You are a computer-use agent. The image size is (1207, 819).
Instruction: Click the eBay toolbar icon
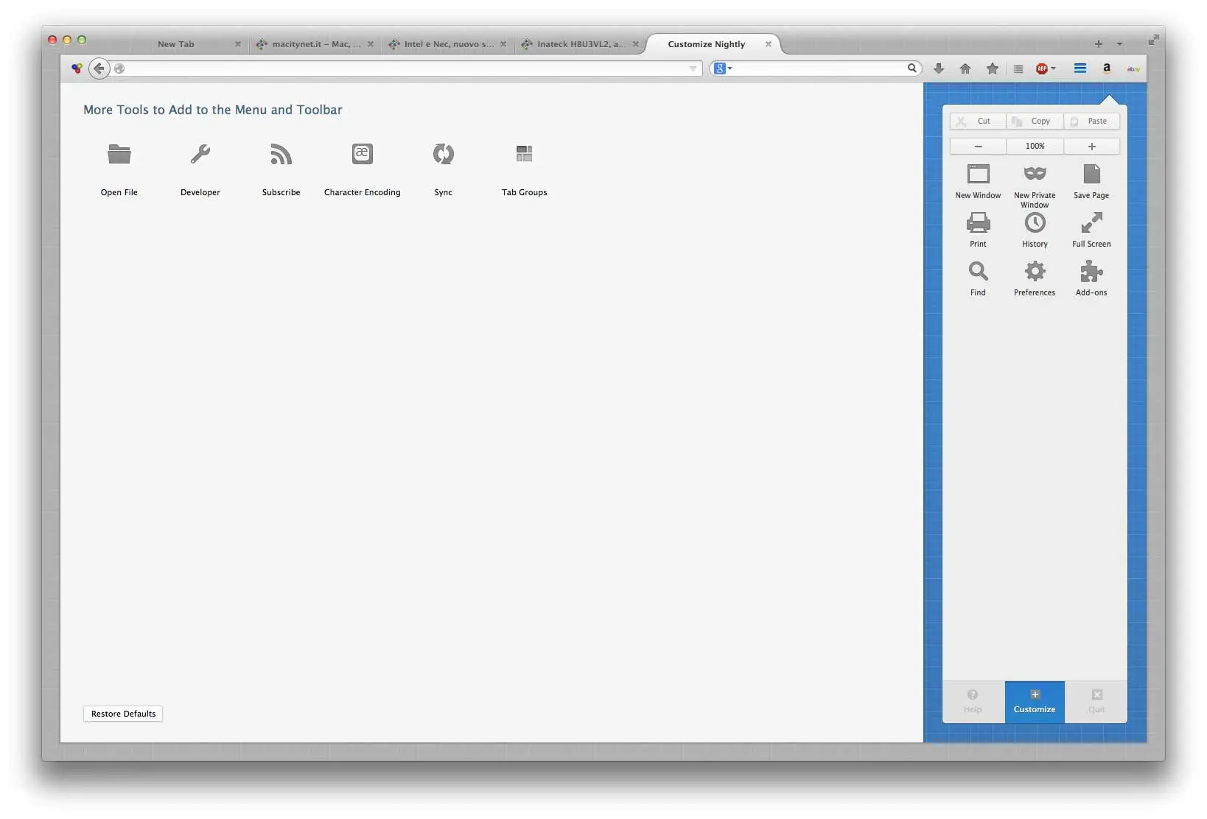(x=1133, y=68)
